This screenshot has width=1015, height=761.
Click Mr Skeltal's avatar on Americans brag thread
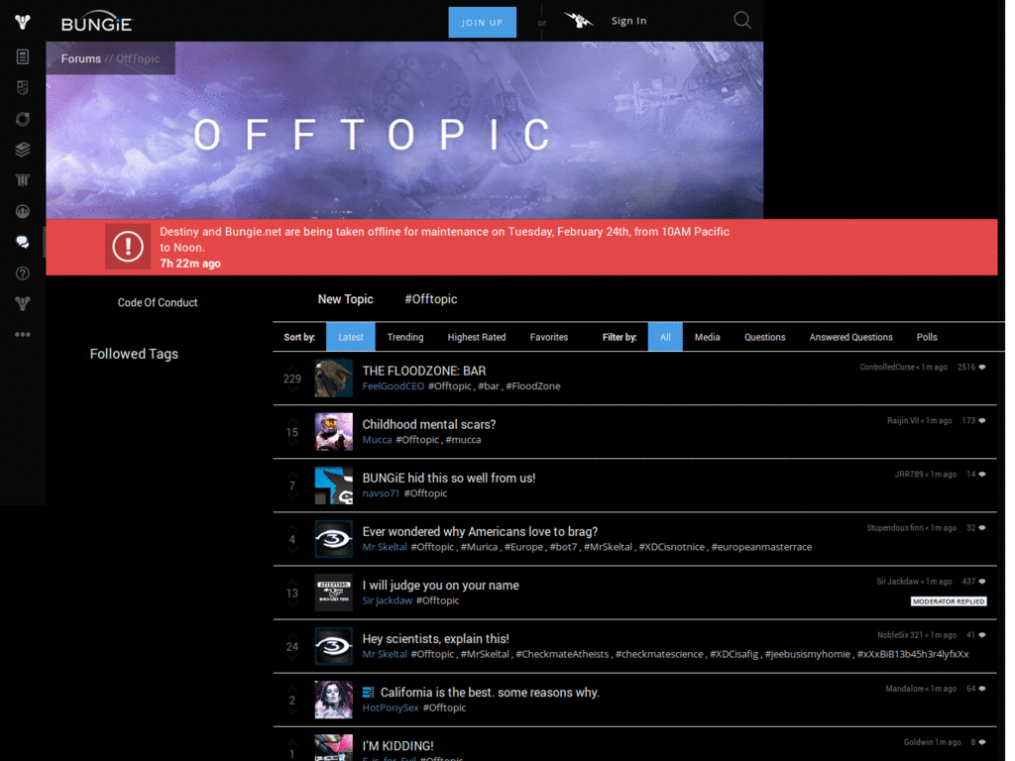click(x=333, y=539)
